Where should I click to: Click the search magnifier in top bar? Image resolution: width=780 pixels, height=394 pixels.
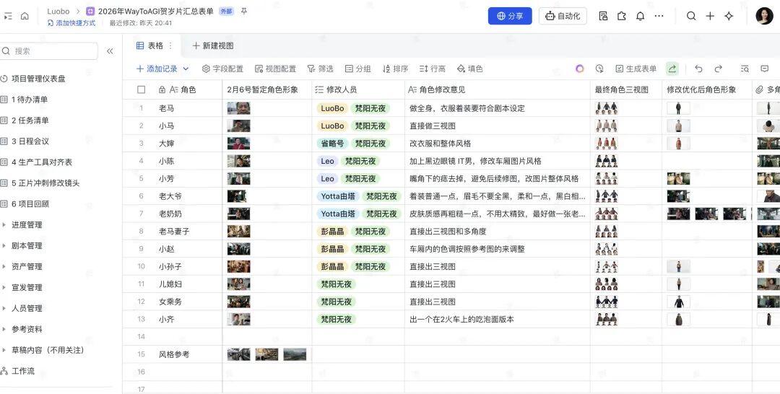691,16
